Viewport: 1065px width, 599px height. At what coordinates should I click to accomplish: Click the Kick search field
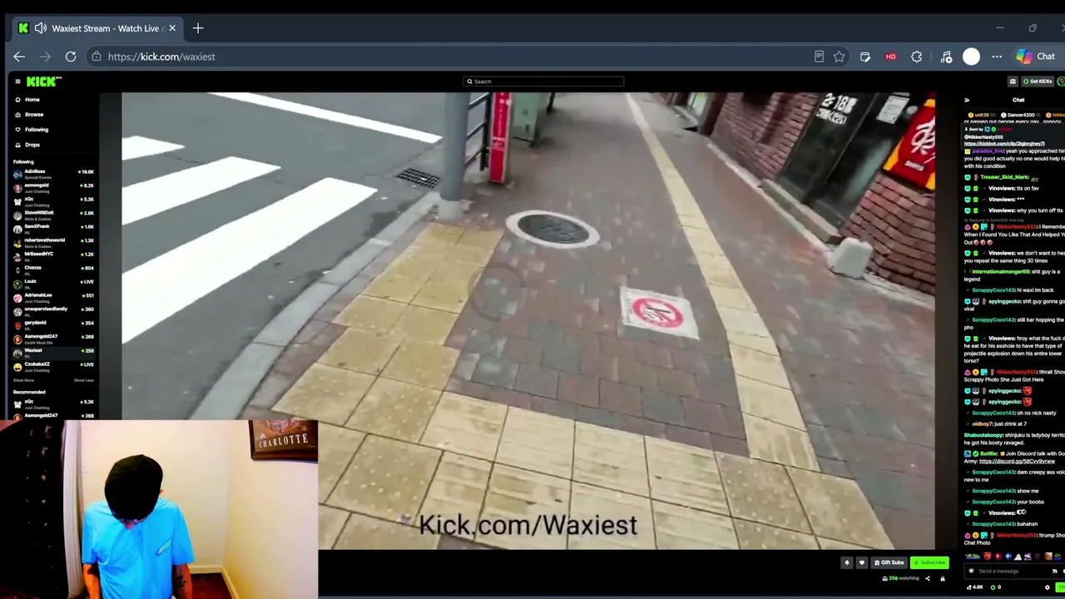[543, 82]
